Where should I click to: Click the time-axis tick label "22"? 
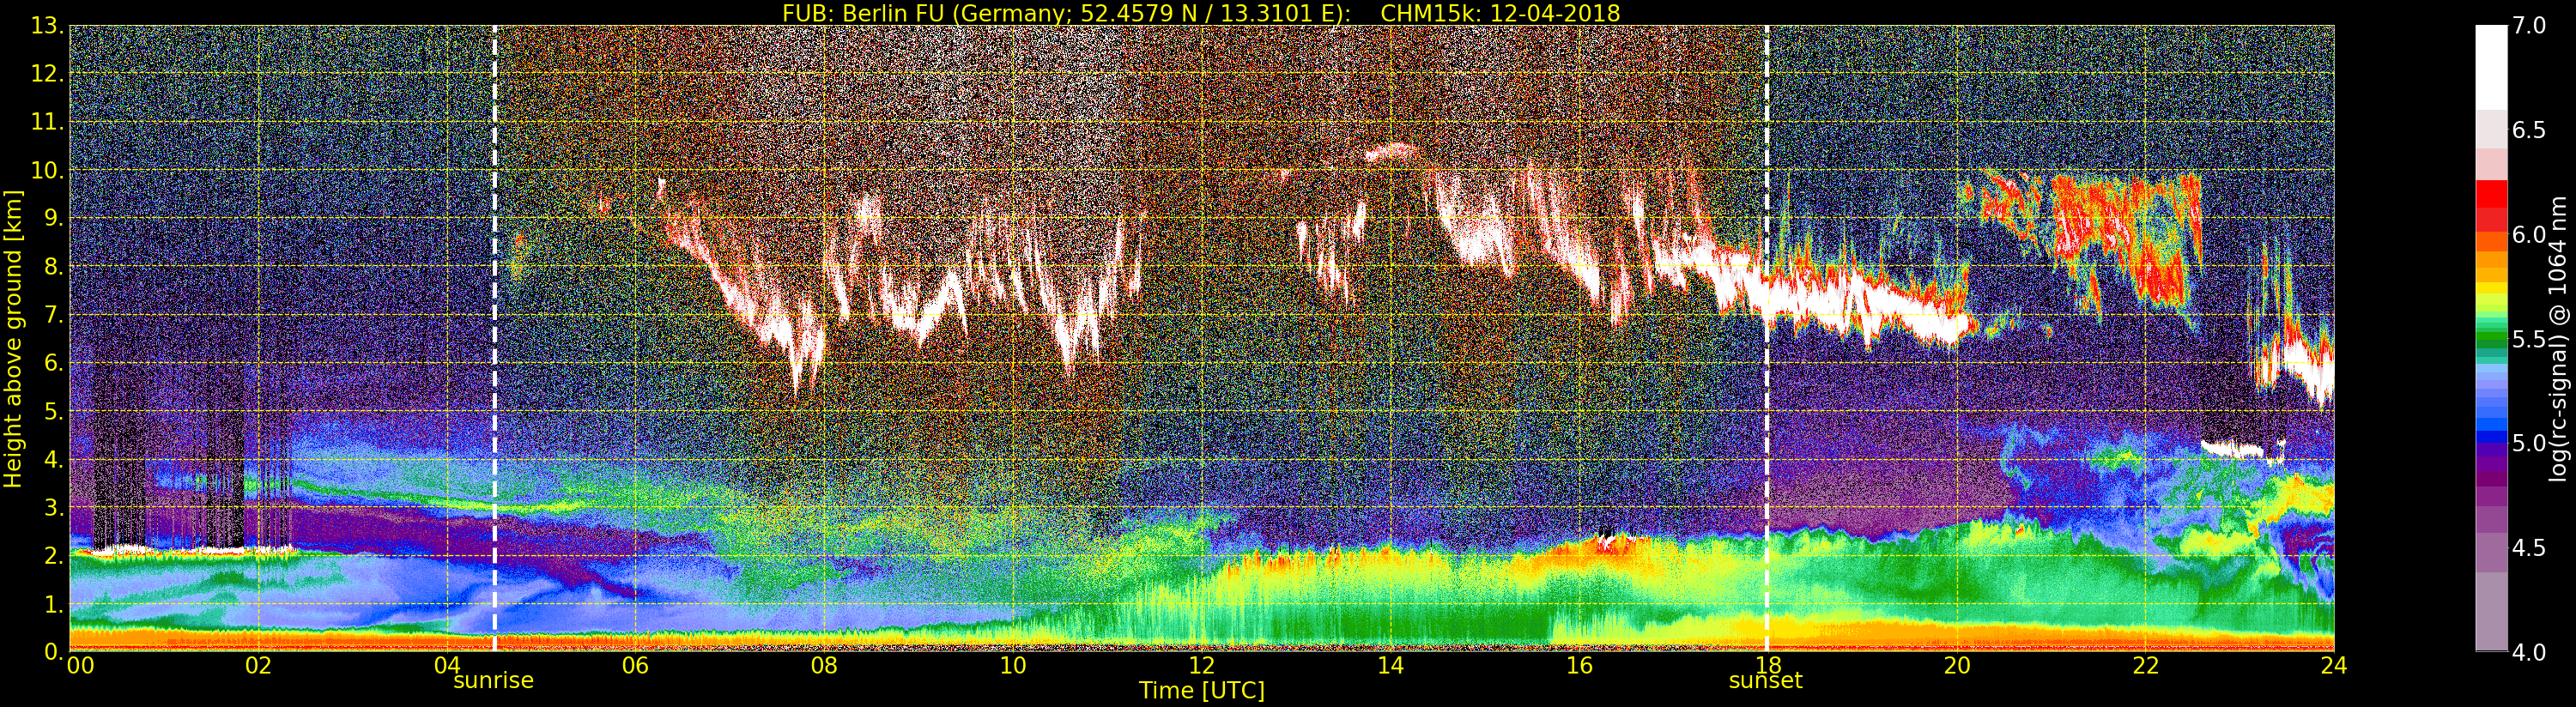tap(2145, 665)
